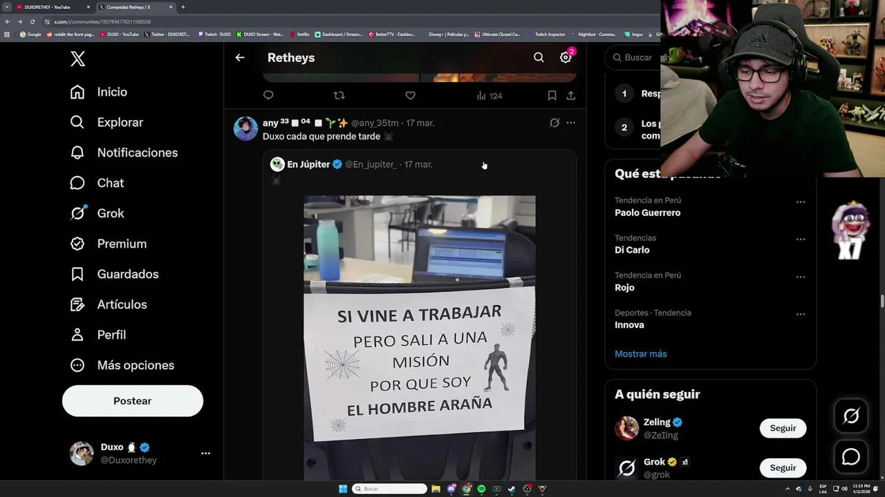Open File Explorer from taskbar

click(436, 489)
